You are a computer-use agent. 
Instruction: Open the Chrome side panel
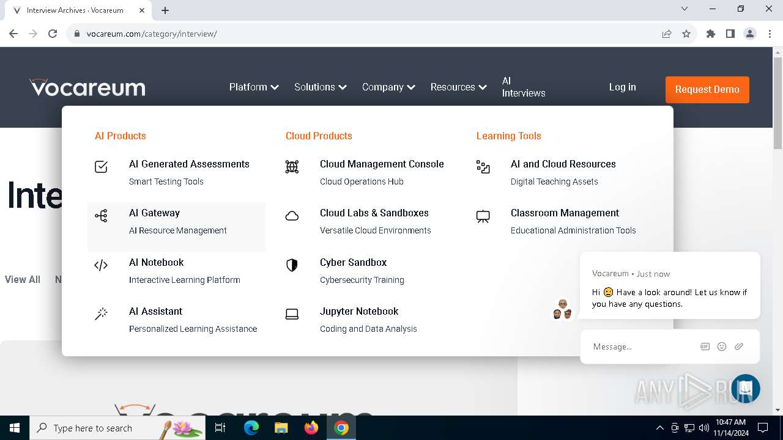[x=730, y=34]
